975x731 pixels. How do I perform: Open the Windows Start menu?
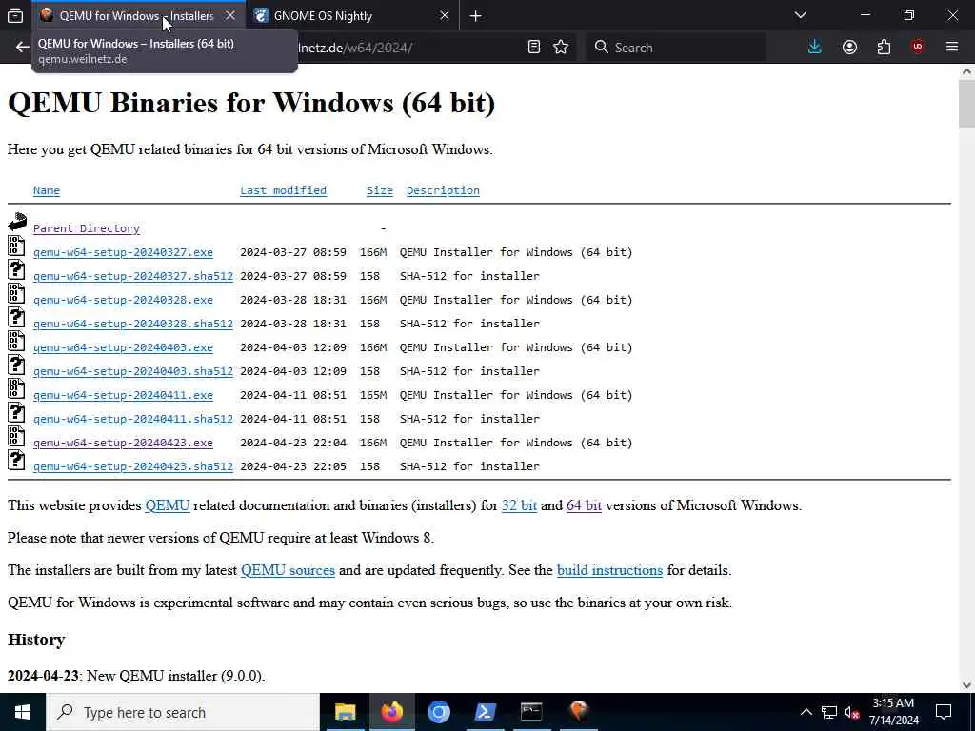(23, 712)
